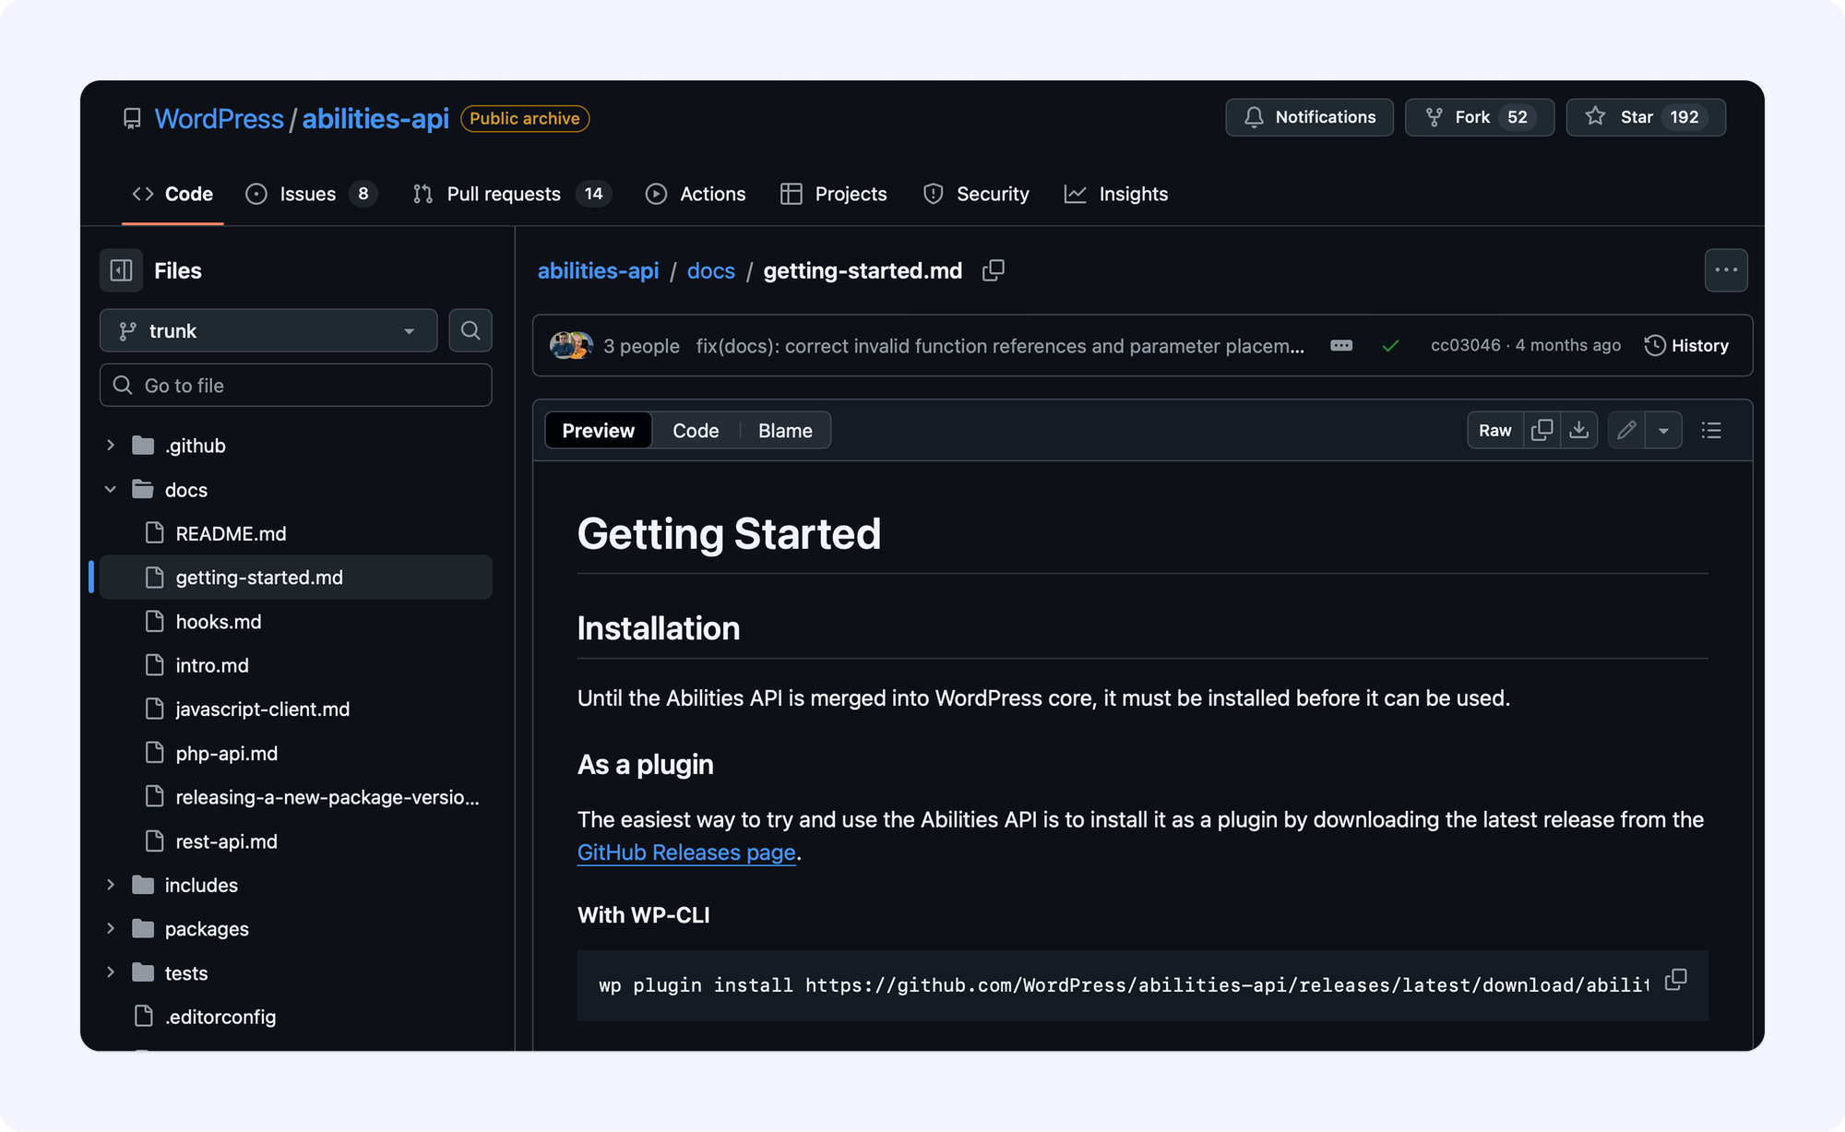
Task: Open more edit options dropdown arrow
Action: click(1663, 430)
